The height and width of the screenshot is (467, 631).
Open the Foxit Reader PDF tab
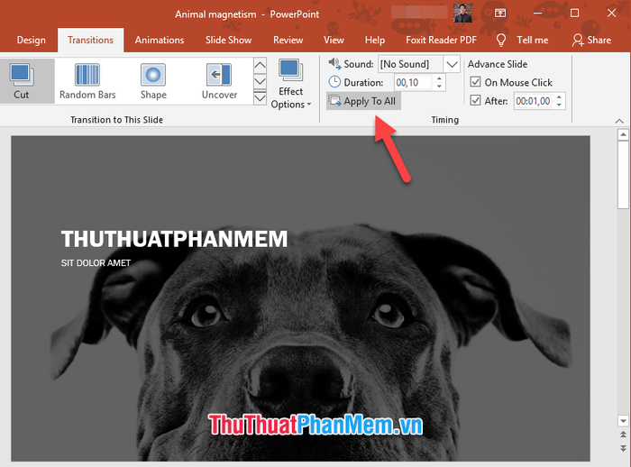[441, 40]
